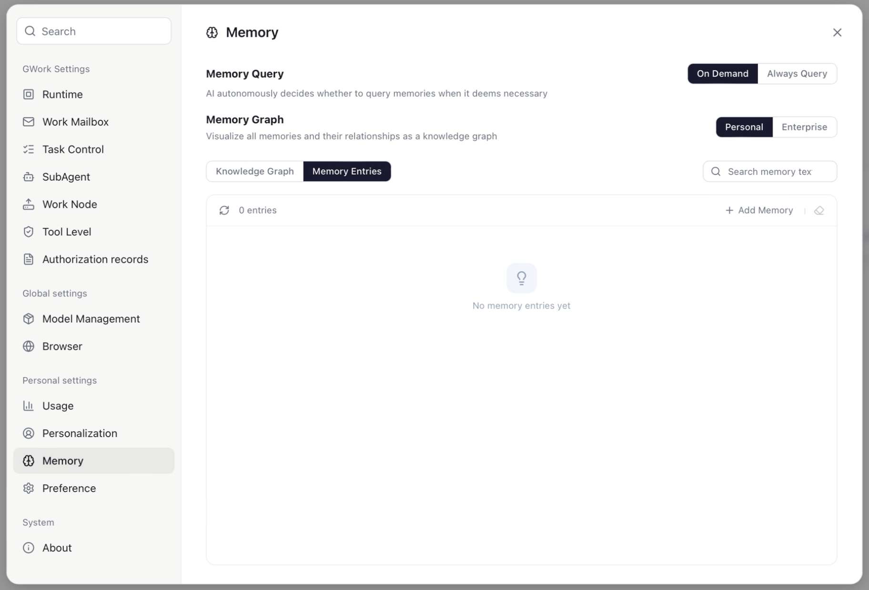The height and width of the screenshot is (590, 869).
Task: Click the Task Control checklist icon
Action: click(x=29, y=149)
